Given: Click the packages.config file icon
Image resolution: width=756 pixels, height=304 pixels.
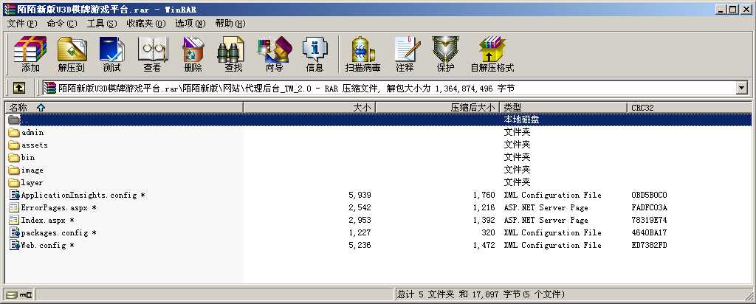Looking at the screenshot, I should [x=15, y=232].
